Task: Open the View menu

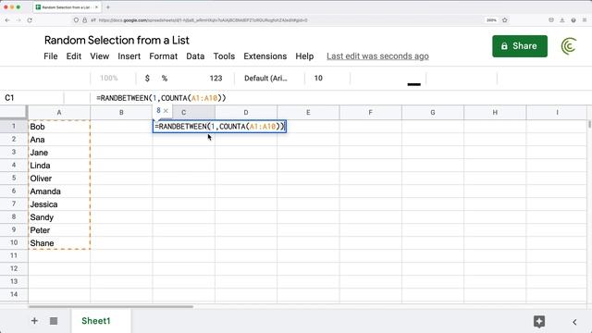Action: click(99, 56)
